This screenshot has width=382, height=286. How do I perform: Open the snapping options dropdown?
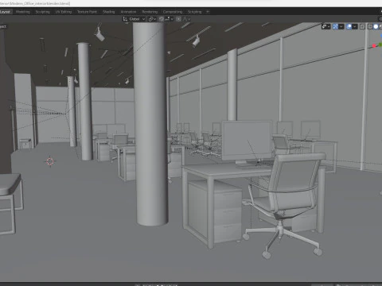(x=169, y=19)
